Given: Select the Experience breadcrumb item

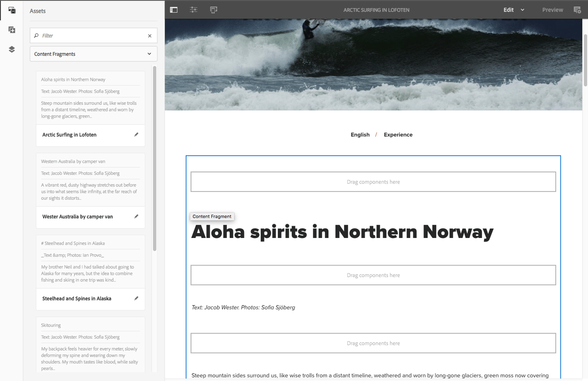Looking at the screenshot, I should 398,135.
